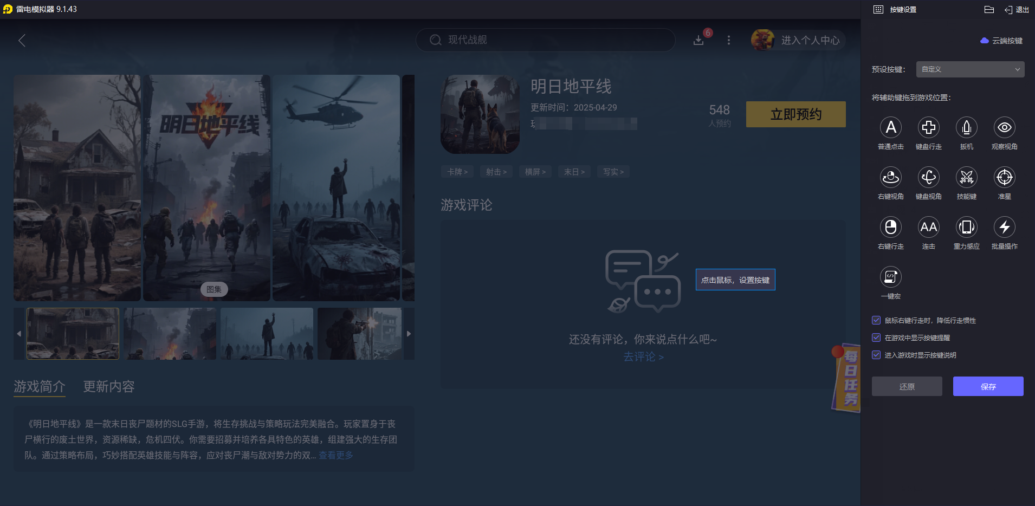This screenshot has width=1035, height=506.
Task: Click 进入个人中心 profile button
Action: [810, 40]
